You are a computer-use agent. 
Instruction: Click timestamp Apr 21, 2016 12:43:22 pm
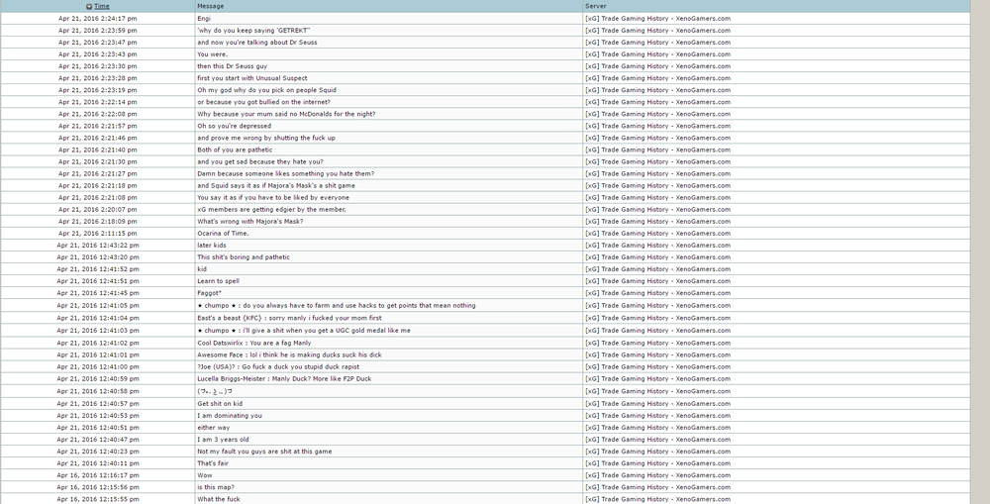98,245
